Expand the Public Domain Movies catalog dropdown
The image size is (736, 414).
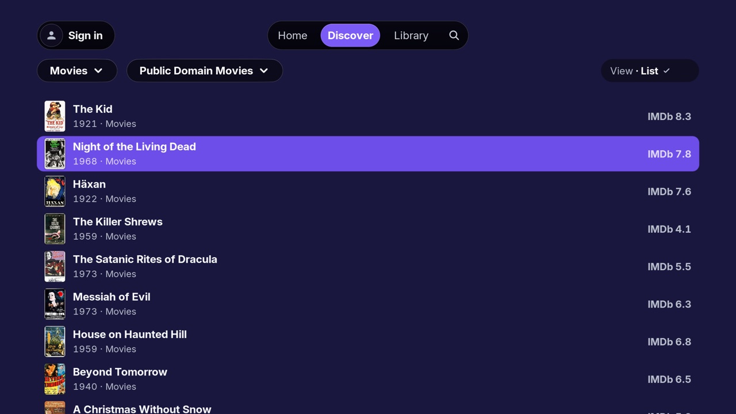pyautogui.click(x=205, y=71)
